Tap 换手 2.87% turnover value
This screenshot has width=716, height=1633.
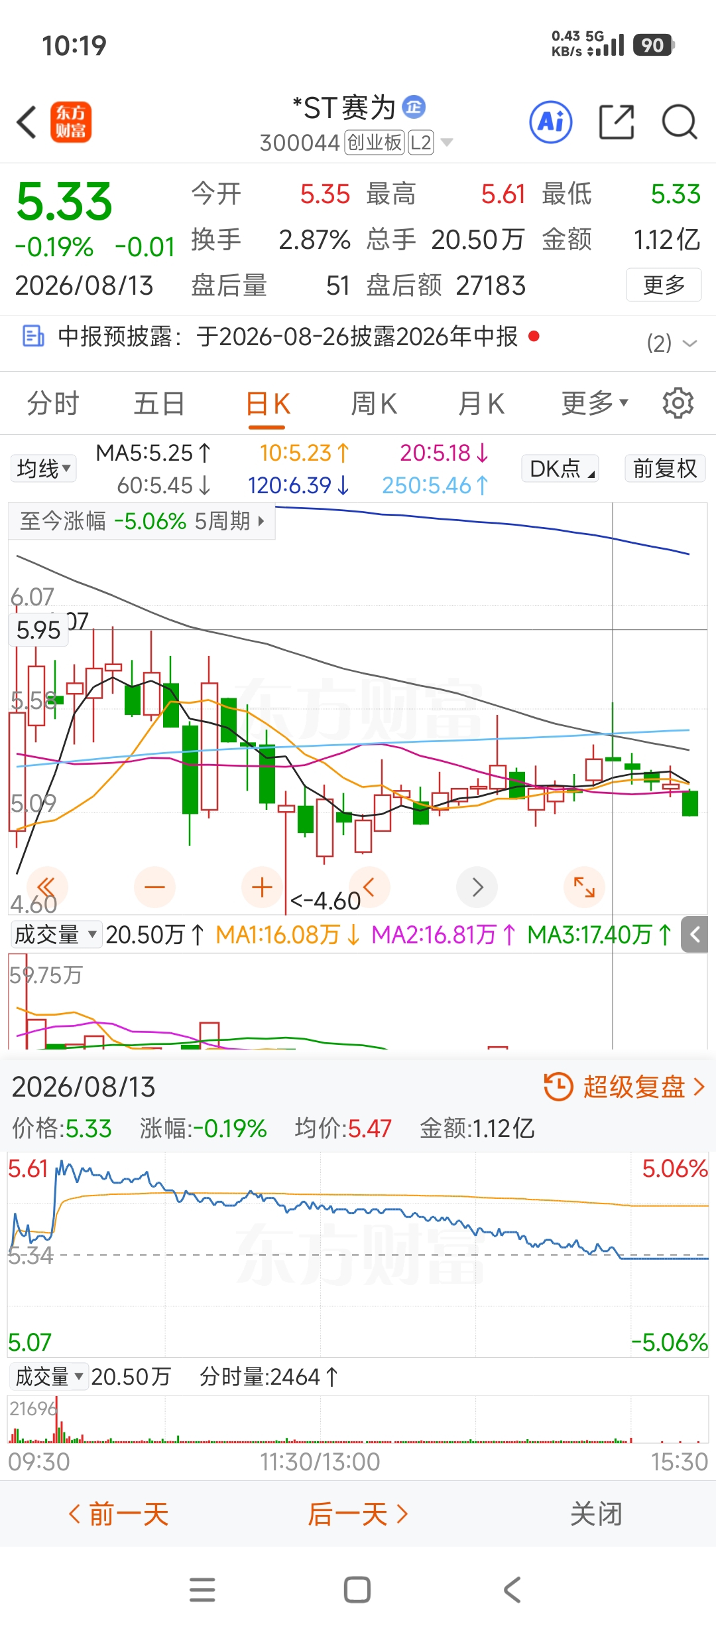click(x=270, y=240)
